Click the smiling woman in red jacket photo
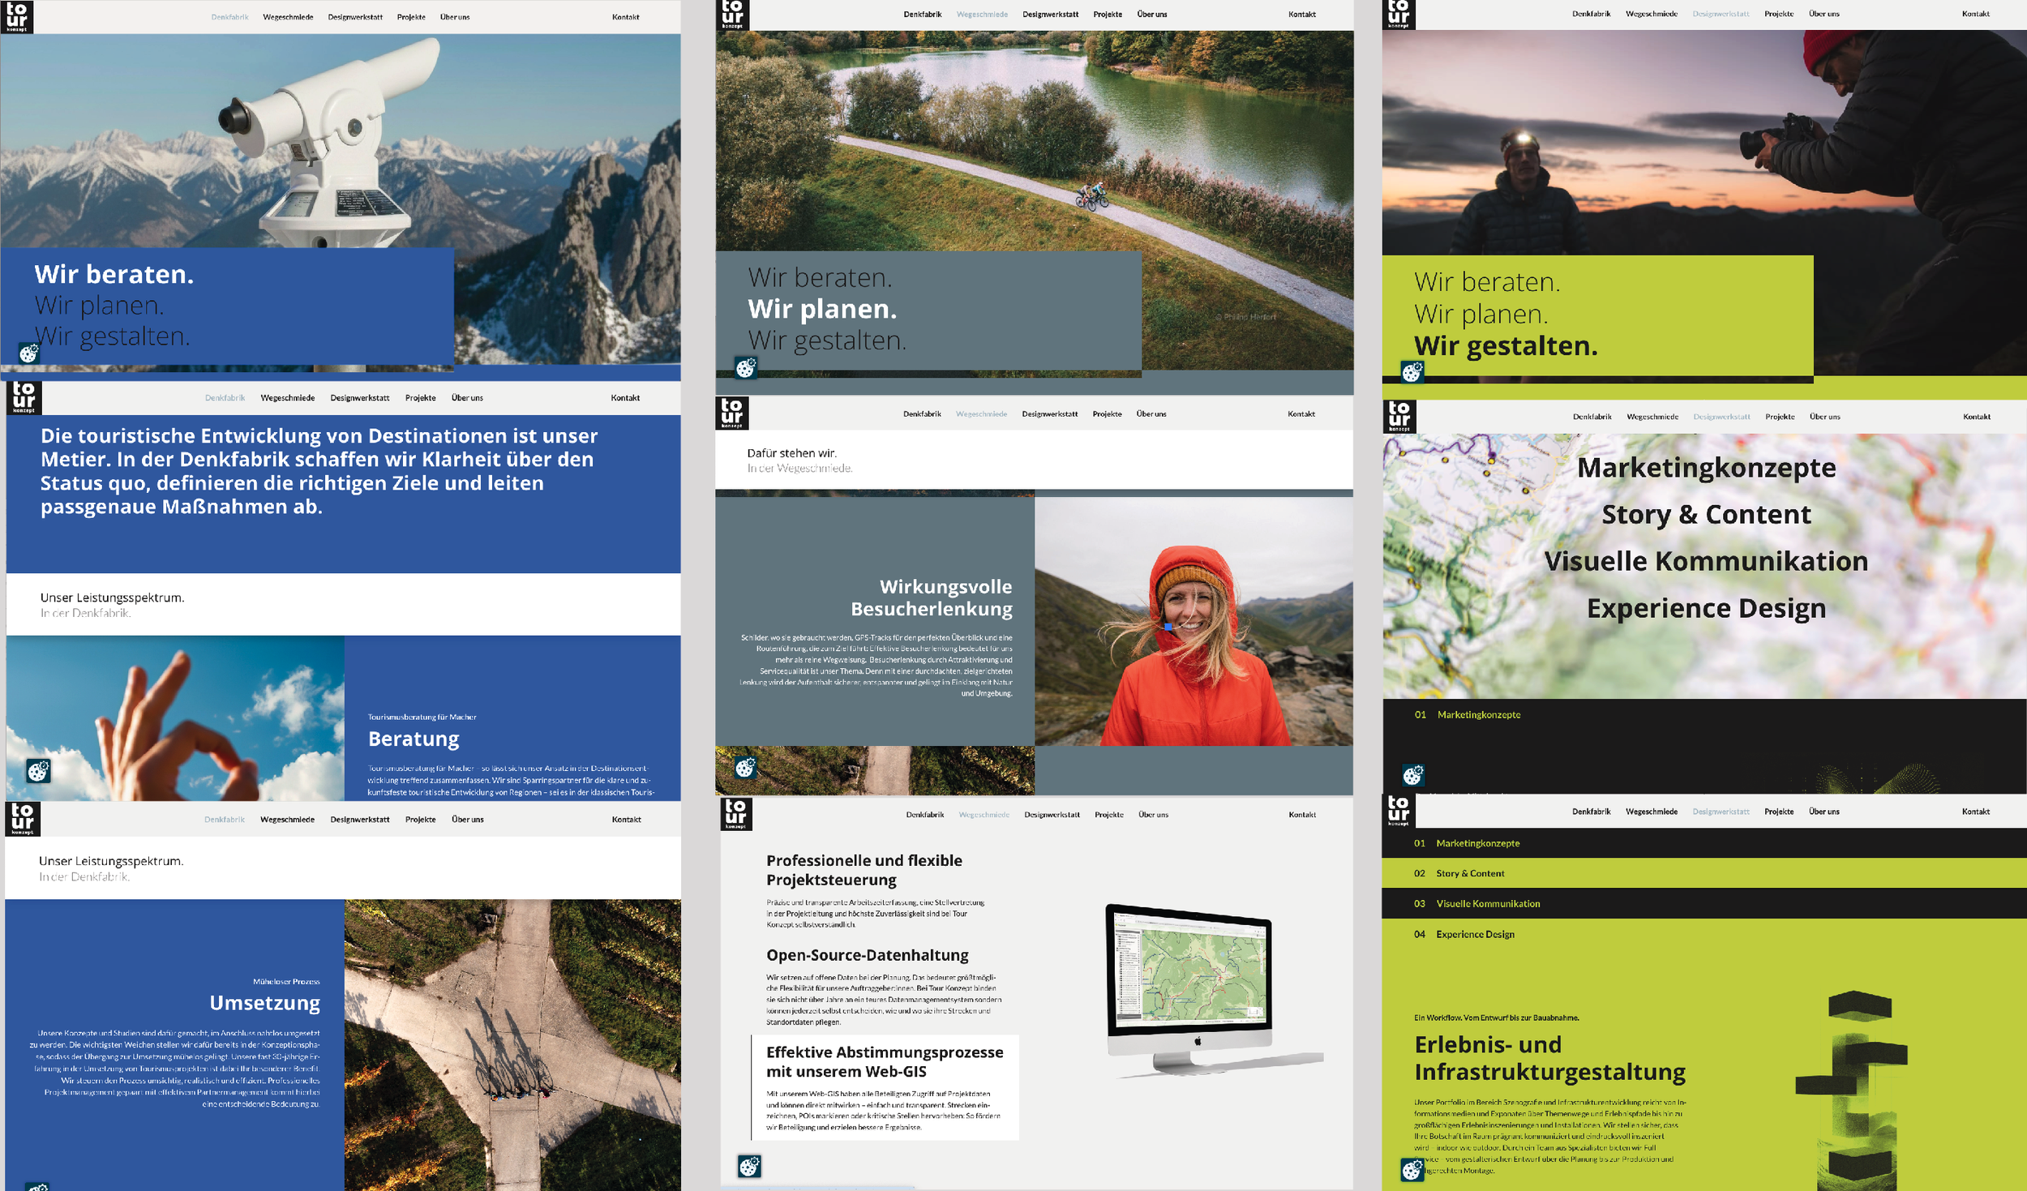The height and width of the screenshot is (1191, 2027). click(1193, 621)
